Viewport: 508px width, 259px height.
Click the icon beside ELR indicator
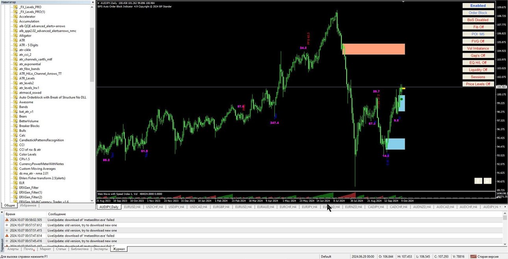pos(15,183)
